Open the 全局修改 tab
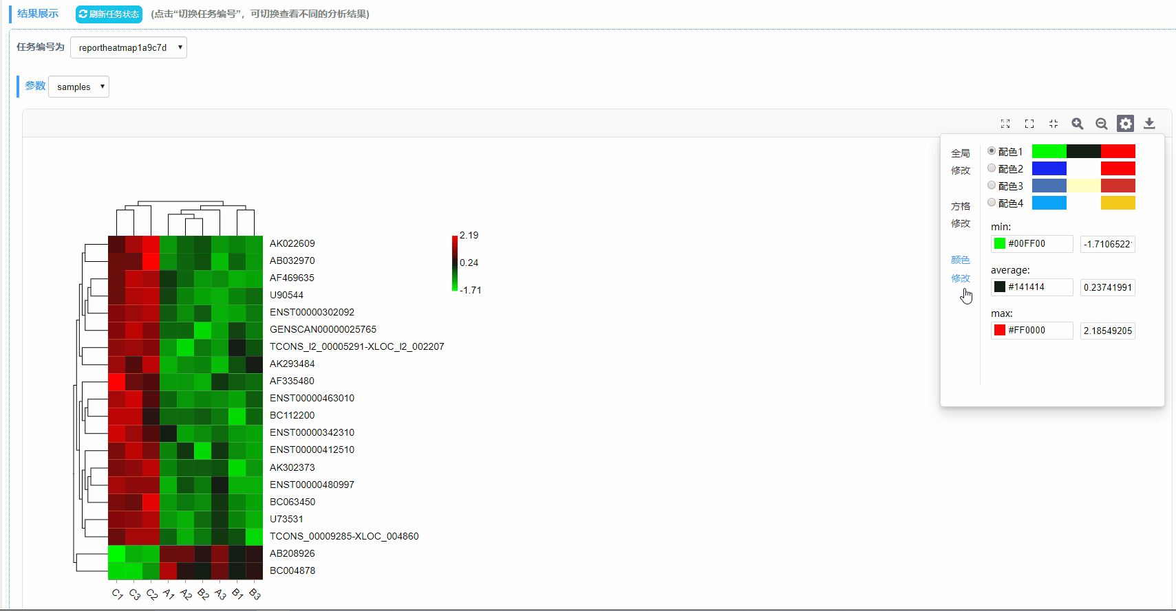 961,162
